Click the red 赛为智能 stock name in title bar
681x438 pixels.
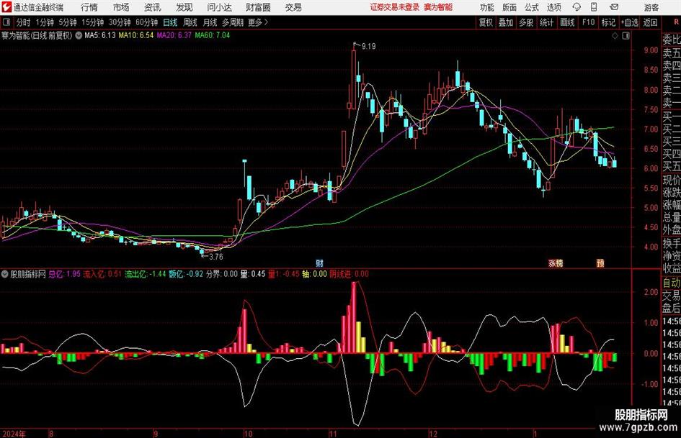click(x=438, y=7)
